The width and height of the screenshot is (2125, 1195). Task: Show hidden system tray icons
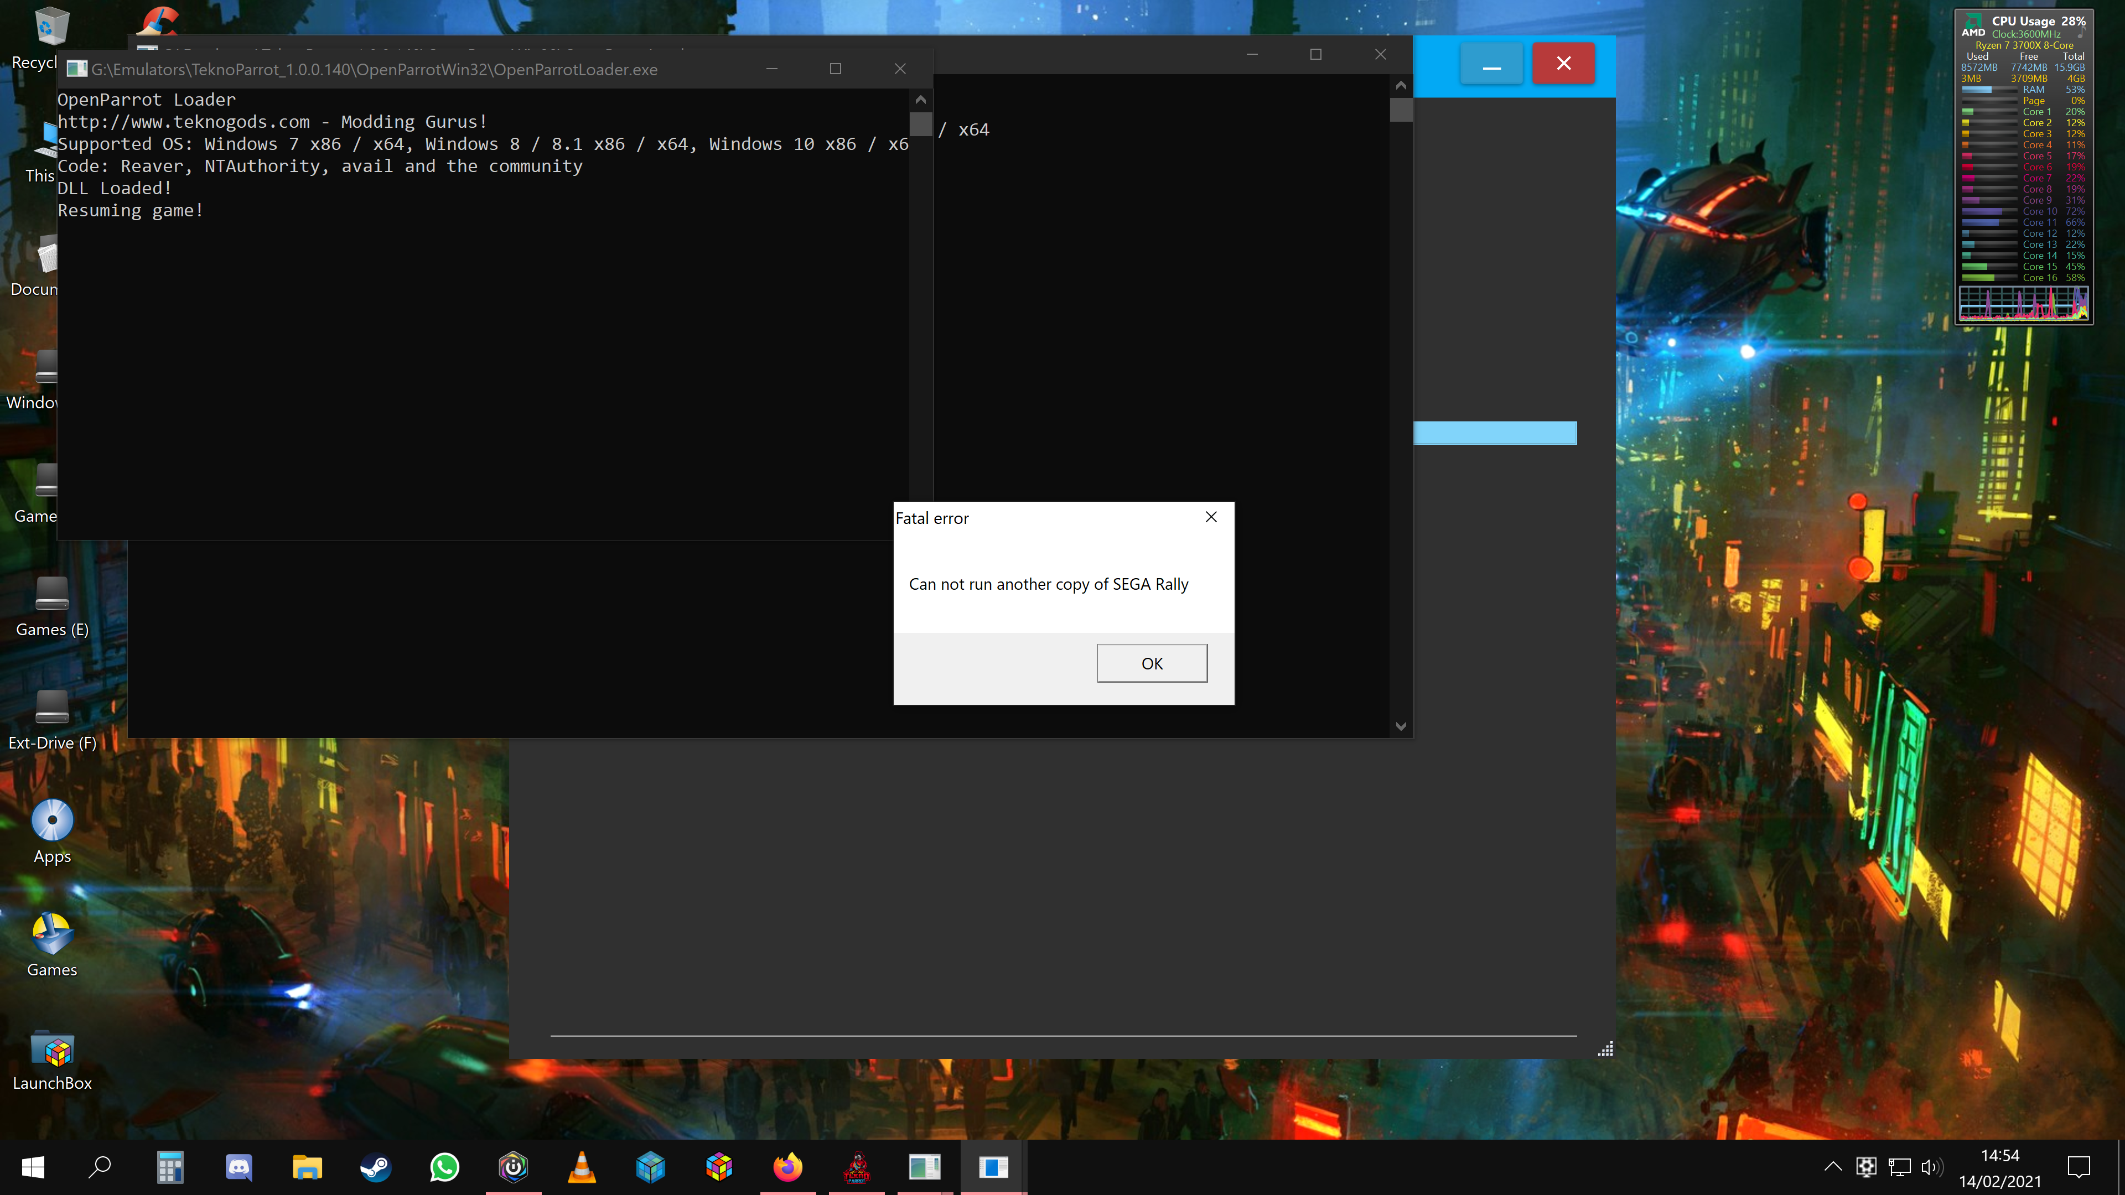[1832, 1167]
